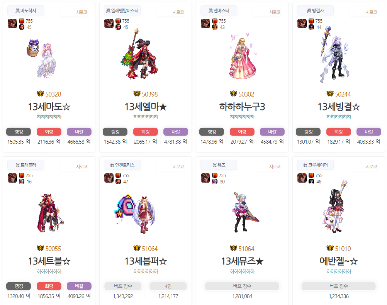Click the small avatar icon beside 16
Screen dimensions: 387x305
click(22, 181)
